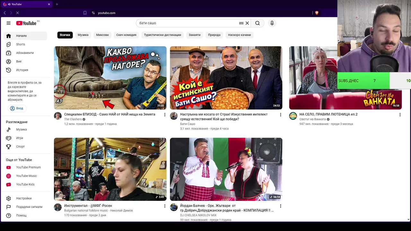Open YouTube Premium link

pyautogui.click(x=25, y=167)
